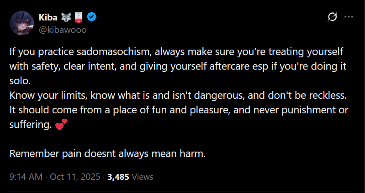Click the wolf emoji beside Kiba
The height and width of the screenshot is (193, 365).
(x=66, y=17)
